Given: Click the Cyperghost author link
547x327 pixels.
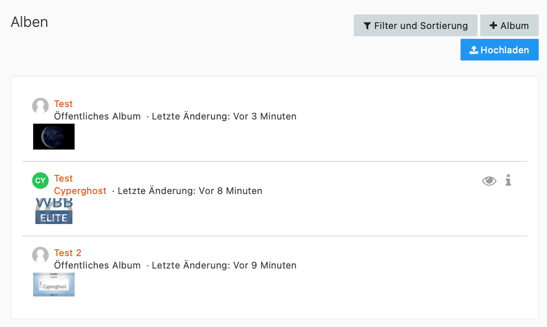Looking at the screenshot, I should click(80, 191).
